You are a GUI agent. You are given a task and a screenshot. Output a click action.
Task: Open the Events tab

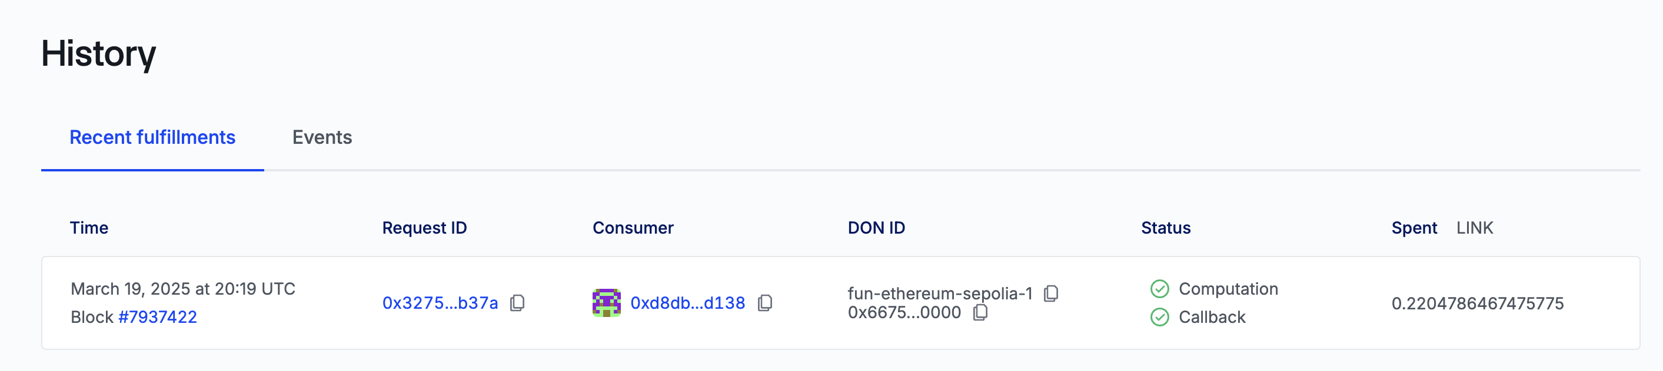[x=321, y=137]
